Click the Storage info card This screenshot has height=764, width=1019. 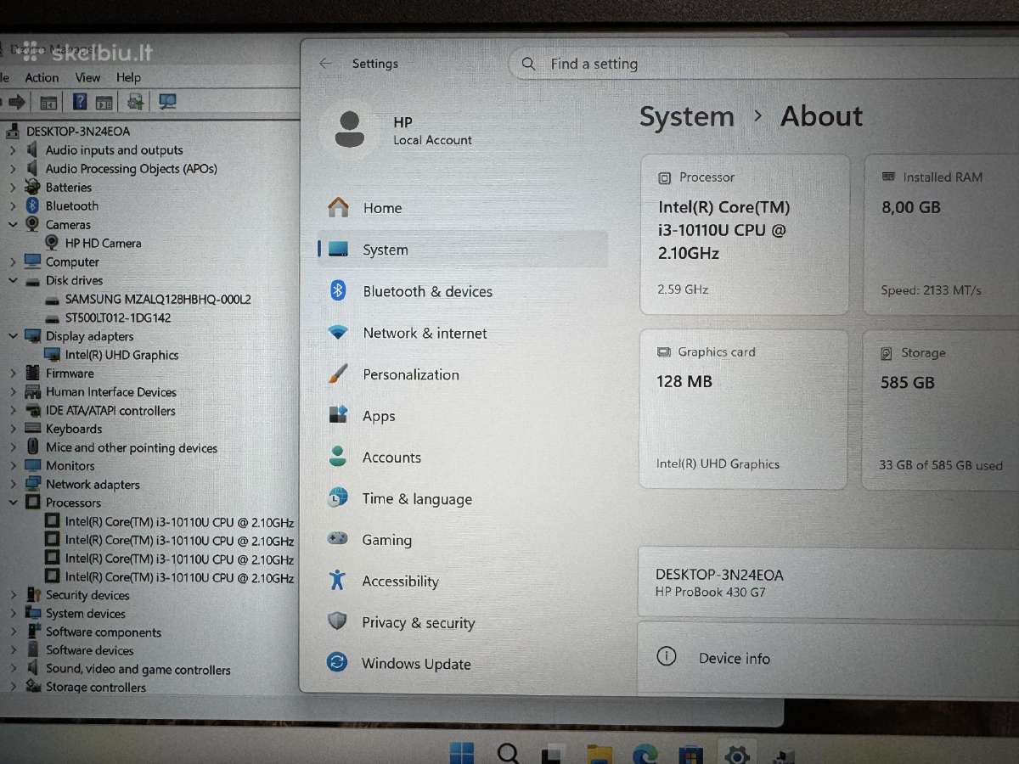[x=941, y=409]
